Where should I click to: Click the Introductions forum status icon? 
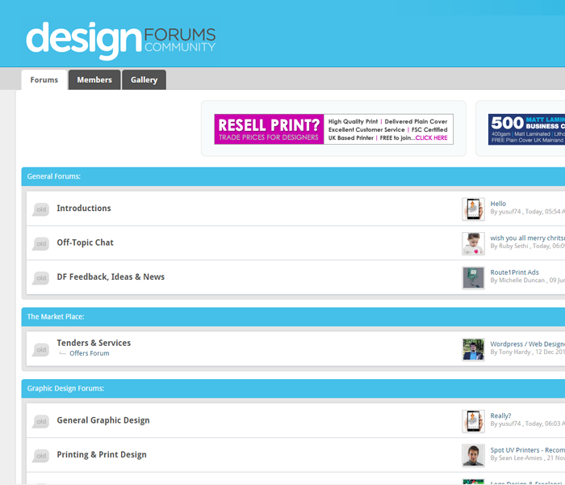click(x=40, y=209)
